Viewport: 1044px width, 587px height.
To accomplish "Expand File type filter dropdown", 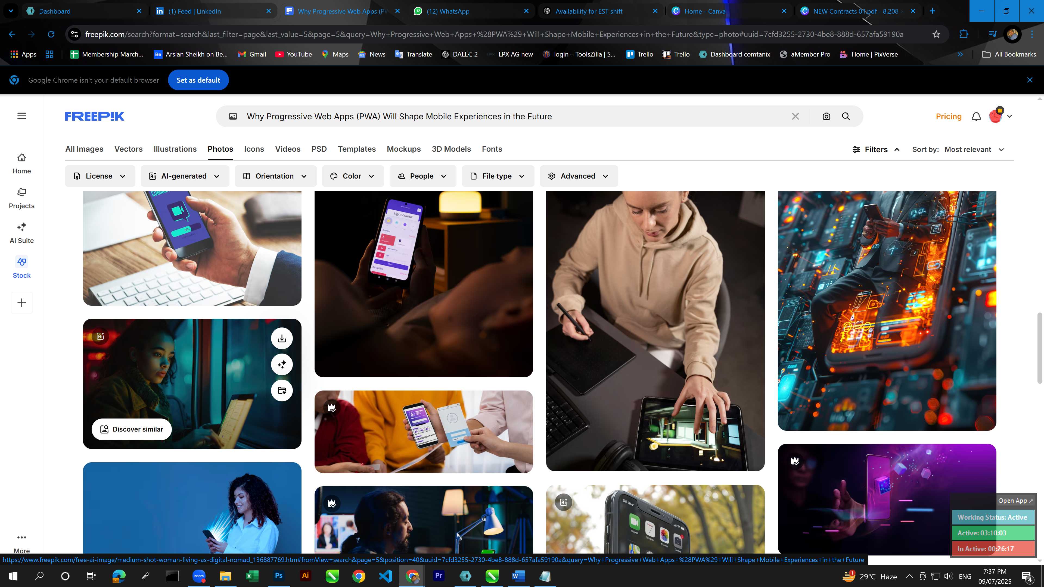I will (x=498, y=176).
